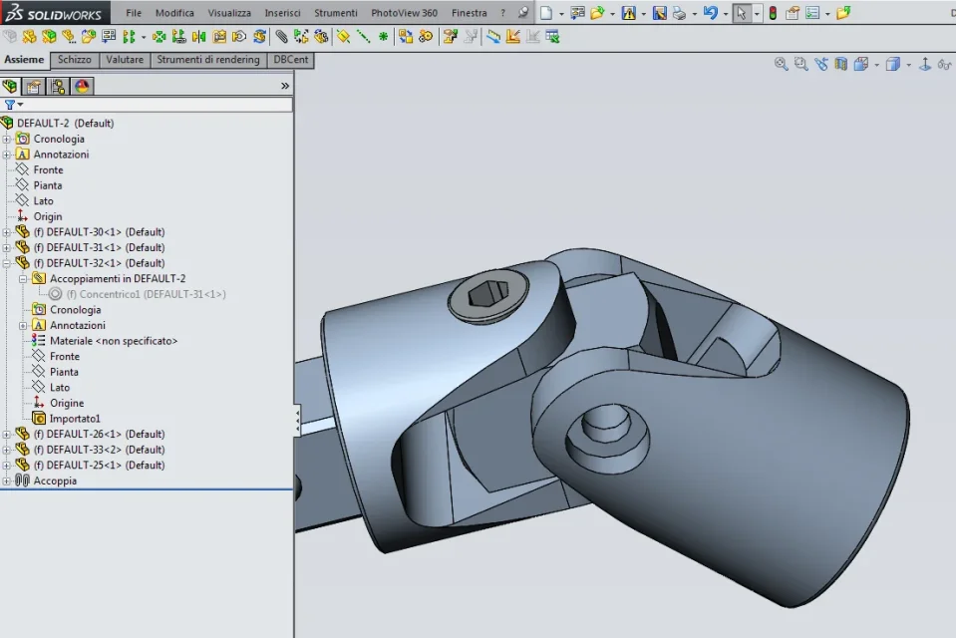Open the File menu
956x638 pixels.
point(134,13)
